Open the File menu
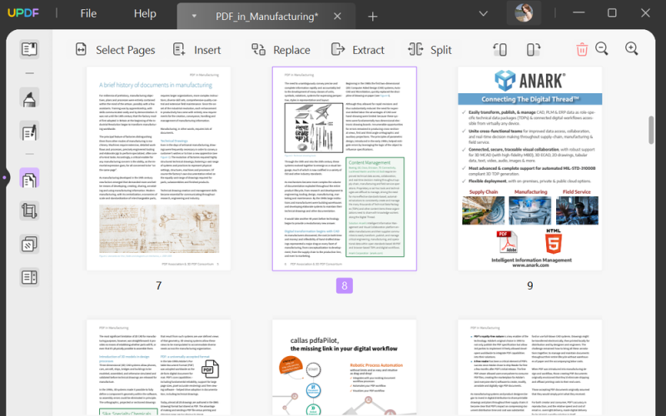 pos(88,13)
